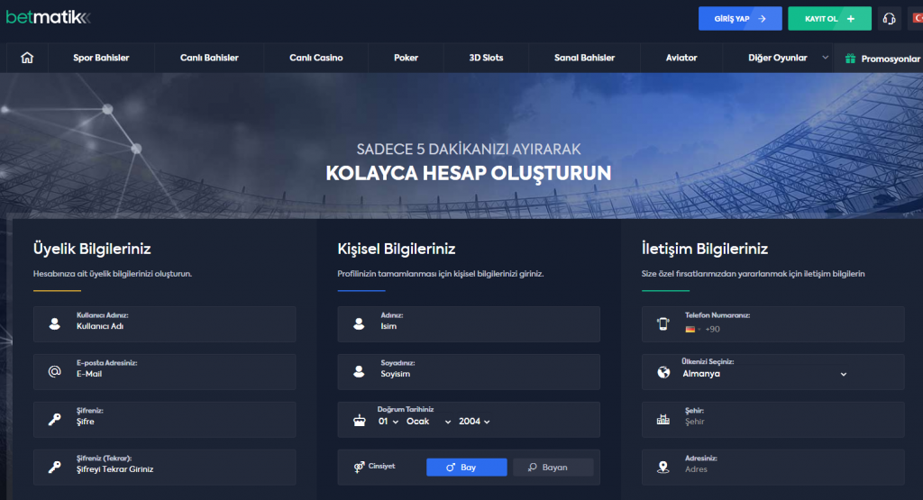Screen dimensions: 923x500
Task: Focus the Şehir input field
Action: [x=772, y=420]
